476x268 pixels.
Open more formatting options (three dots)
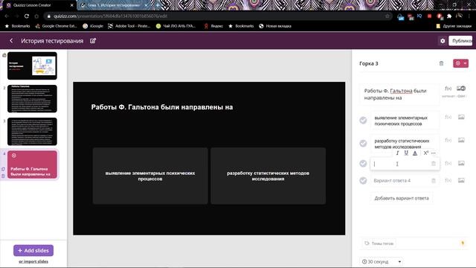434,153
